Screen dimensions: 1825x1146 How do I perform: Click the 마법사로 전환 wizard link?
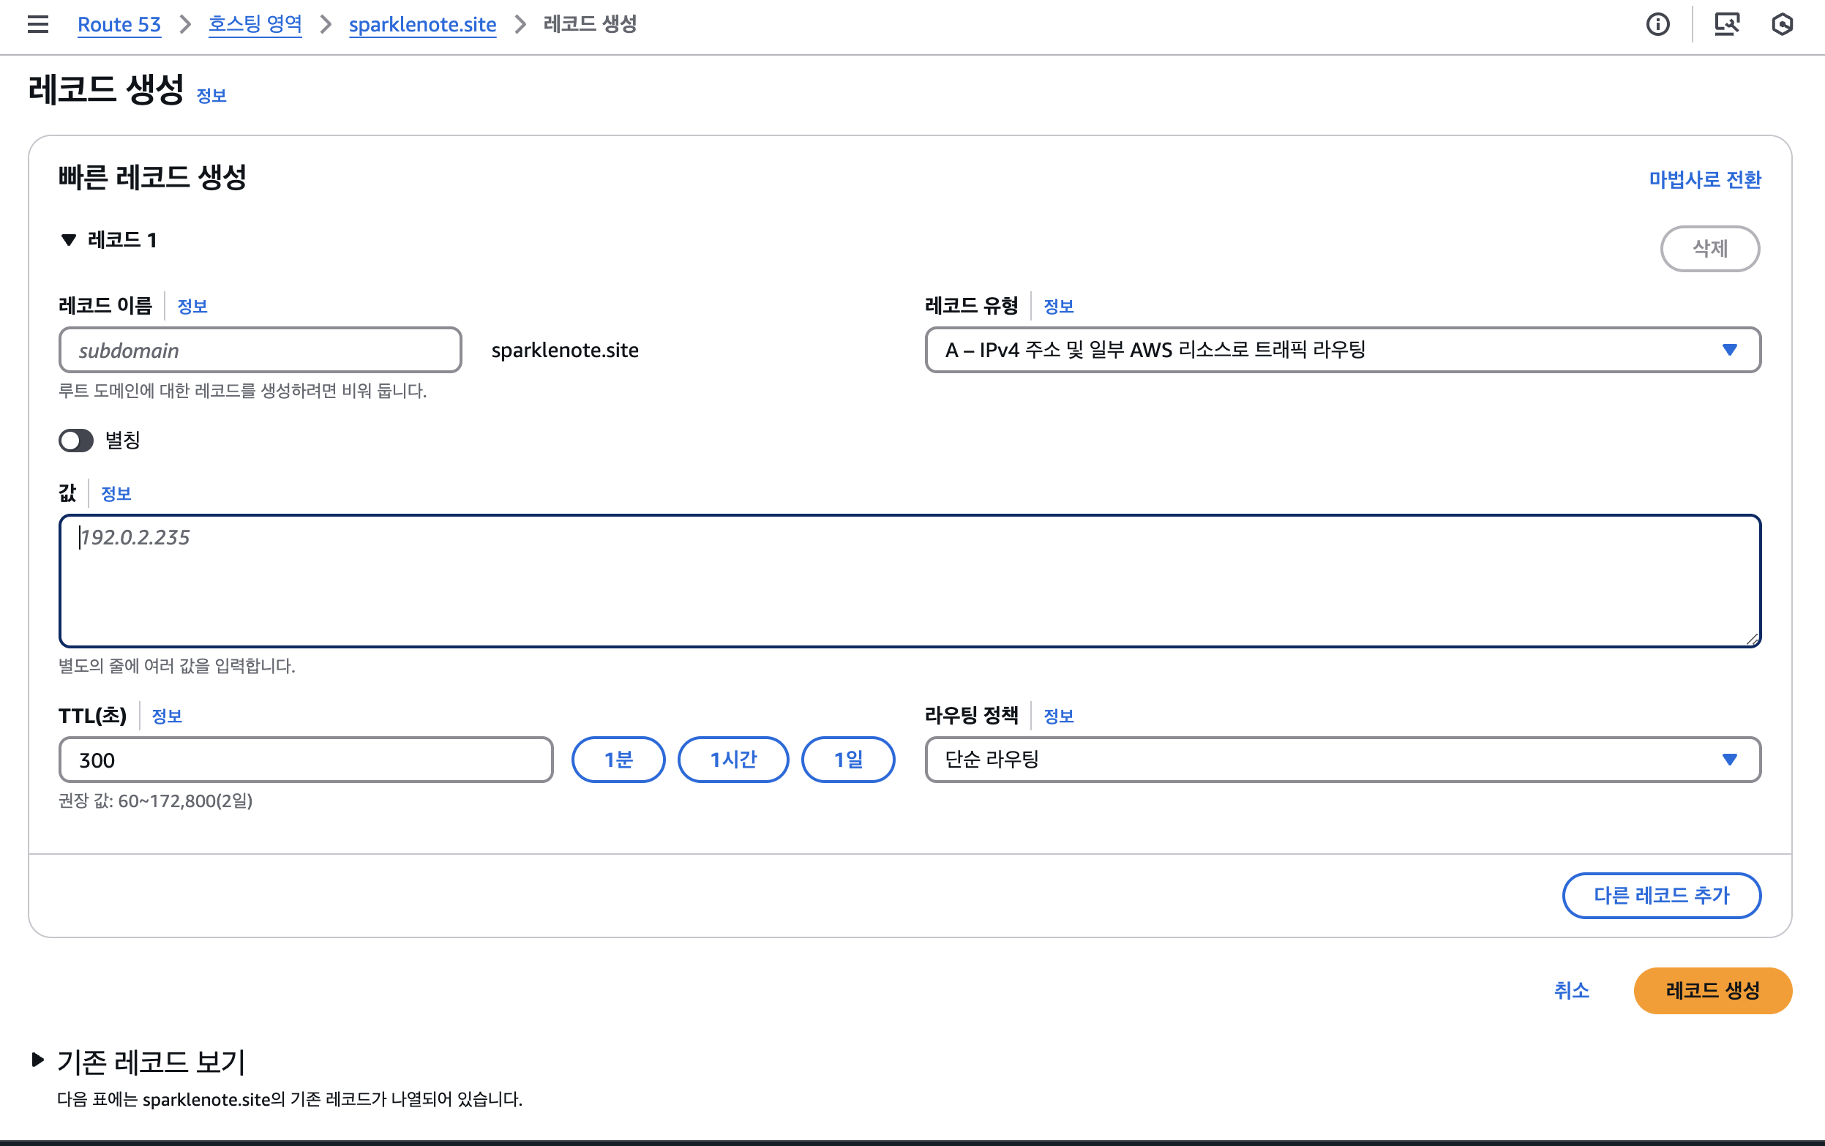(x=1704, y=179)
